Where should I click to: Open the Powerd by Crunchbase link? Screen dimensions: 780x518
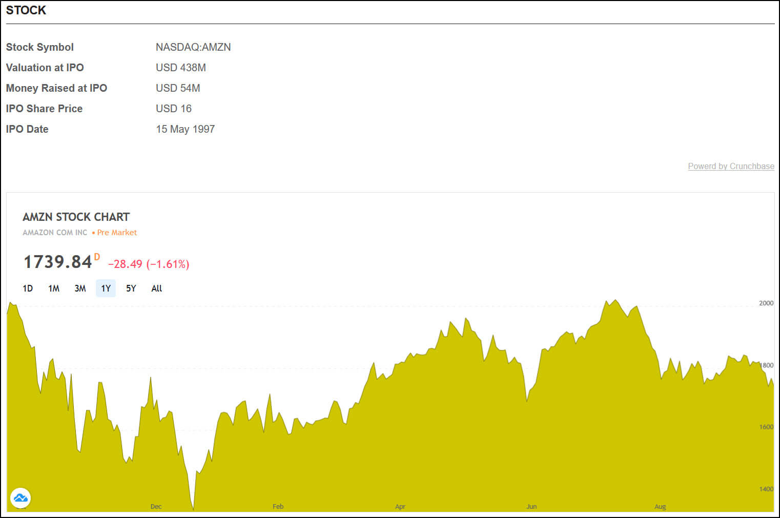click(x=731, y=166)
